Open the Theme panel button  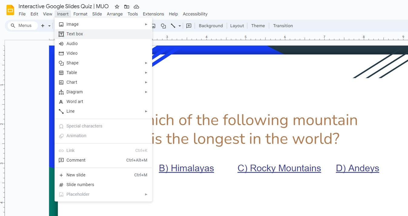pos(258,26)
